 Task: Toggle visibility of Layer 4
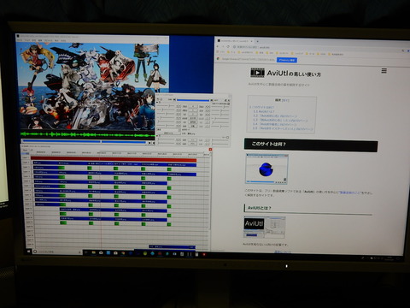[x=26, y=171]
